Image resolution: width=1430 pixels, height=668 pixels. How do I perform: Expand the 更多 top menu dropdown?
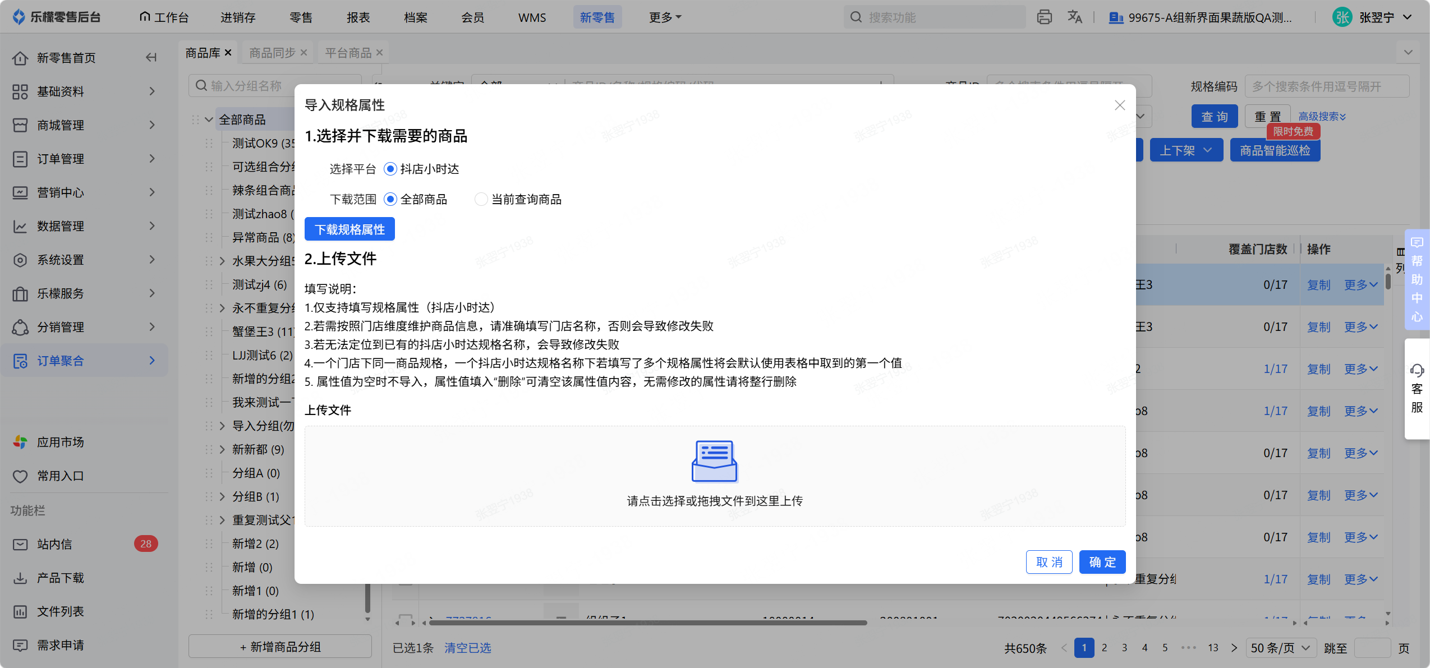pyautogui.click(x=665, y=17)
